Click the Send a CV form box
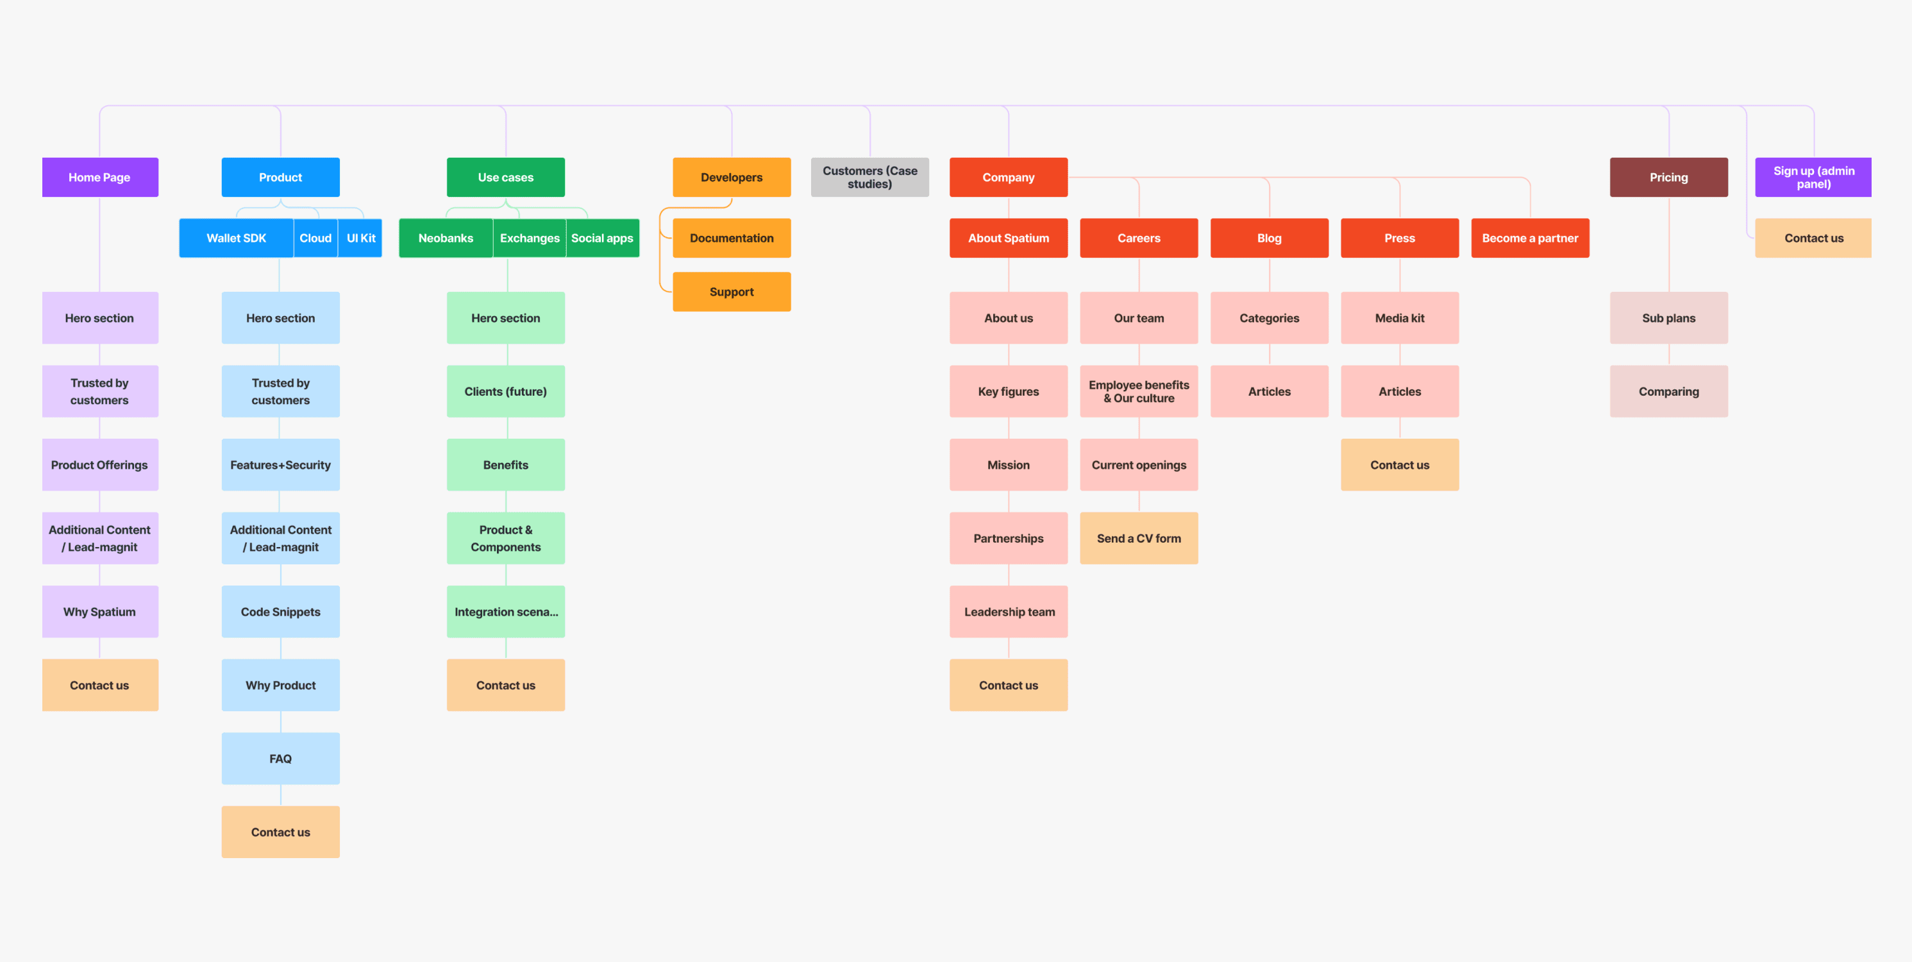The height and width of the screenshot is (962, 1912). [x=1139, y=538]
